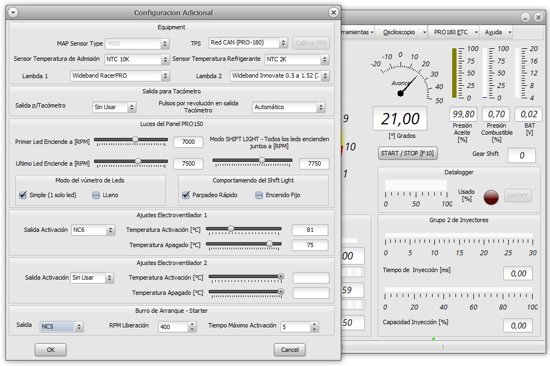Click START / STOP [F10] button
550x366 pixels.
pos(408,153)
